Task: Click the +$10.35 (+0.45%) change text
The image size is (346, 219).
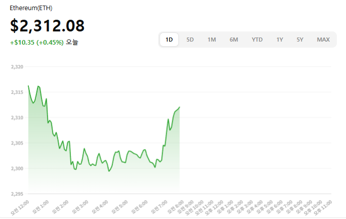Action: click(37, 43)
